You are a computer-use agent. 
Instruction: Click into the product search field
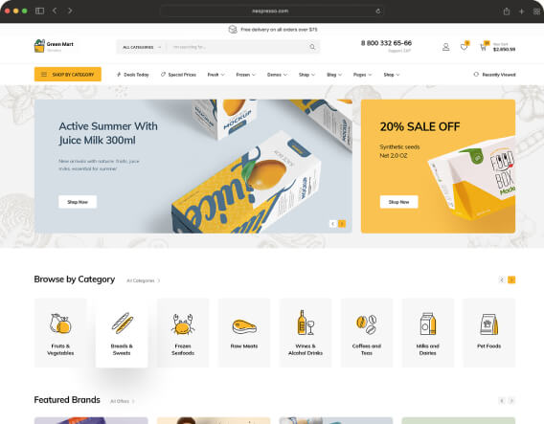[x=238, y=47]
